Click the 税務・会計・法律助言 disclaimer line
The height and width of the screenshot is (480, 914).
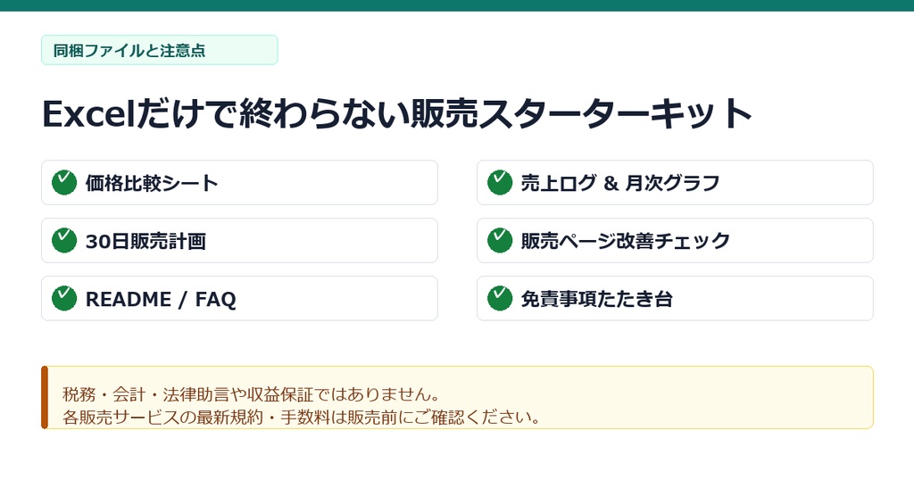pyautogui.click(x=251, y=394)
